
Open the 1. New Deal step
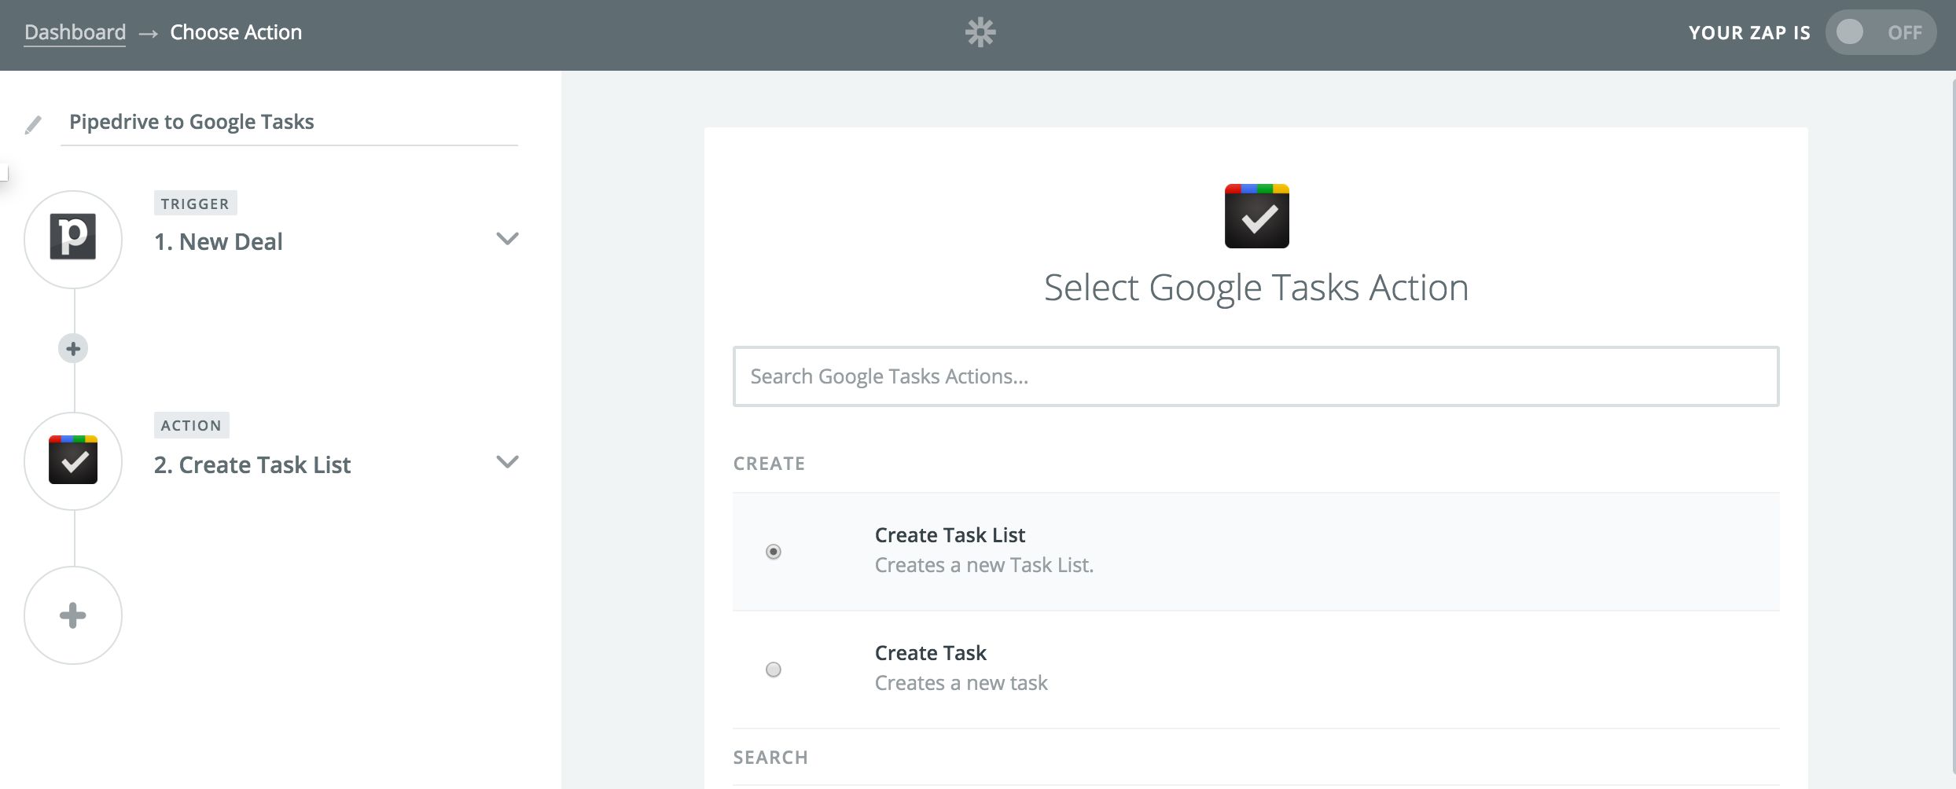(x=219, y=241)
